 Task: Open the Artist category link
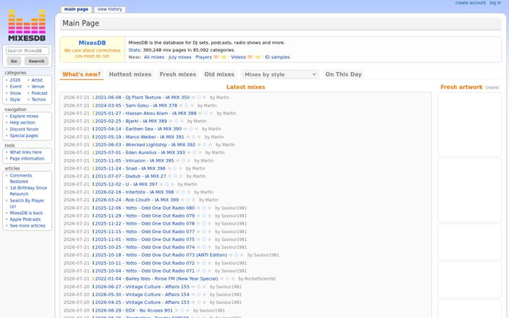tap(37, 80)
